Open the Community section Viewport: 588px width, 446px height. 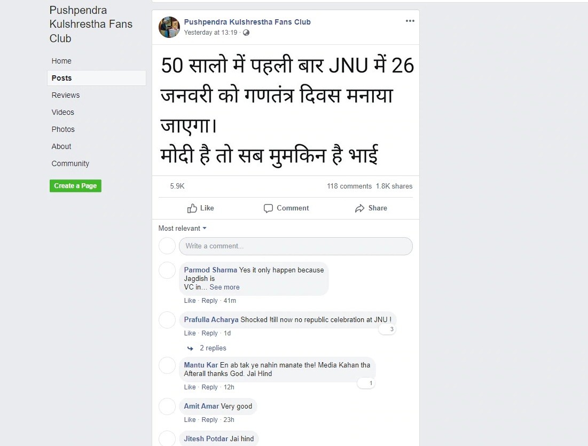point(70,163)
